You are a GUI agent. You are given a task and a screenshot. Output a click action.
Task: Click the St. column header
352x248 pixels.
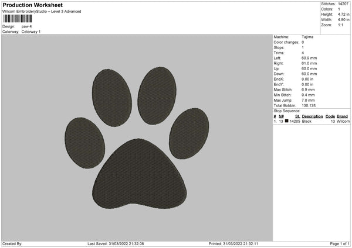tap(298, 116)
